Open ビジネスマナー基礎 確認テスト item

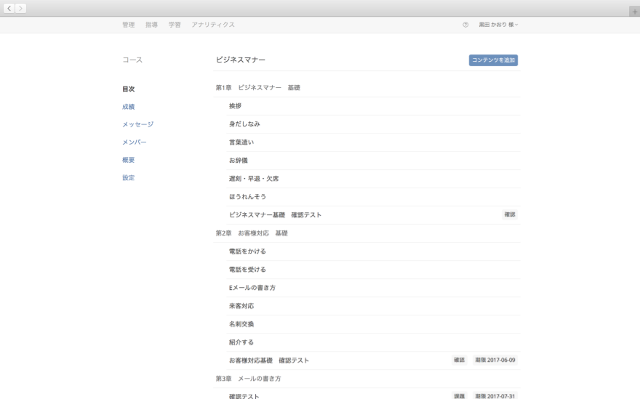[275, 215]
